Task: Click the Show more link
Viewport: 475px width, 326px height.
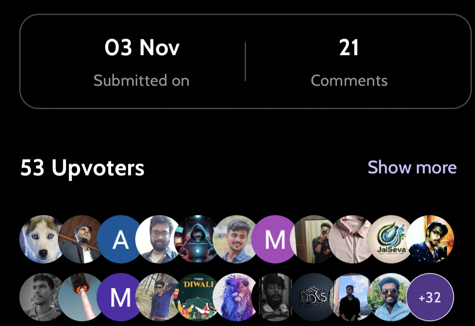Action: [x=412, y=167]
